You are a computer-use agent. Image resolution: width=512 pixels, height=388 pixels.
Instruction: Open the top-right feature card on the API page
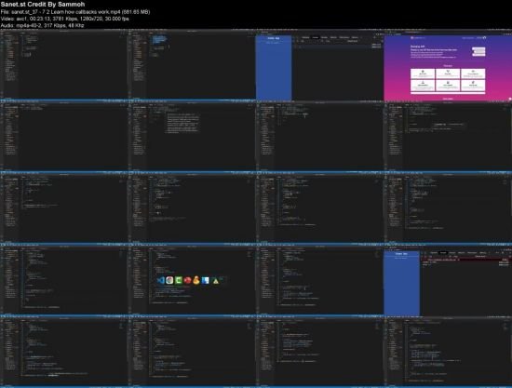(473, 74)
